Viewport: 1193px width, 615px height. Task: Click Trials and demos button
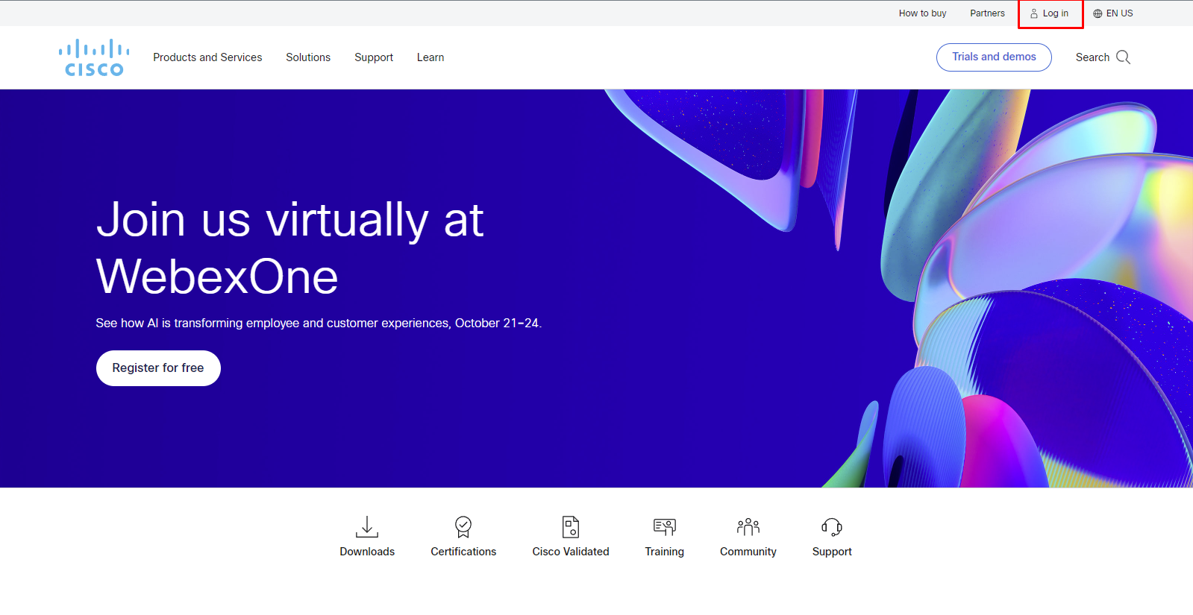pos(994,57)
